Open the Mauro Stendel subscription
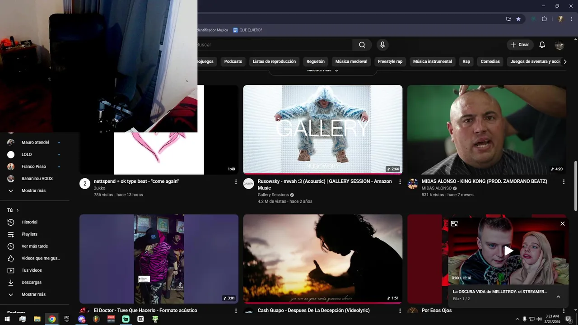The height and width of the screenshot is (325, 578). tap(34, 142)
